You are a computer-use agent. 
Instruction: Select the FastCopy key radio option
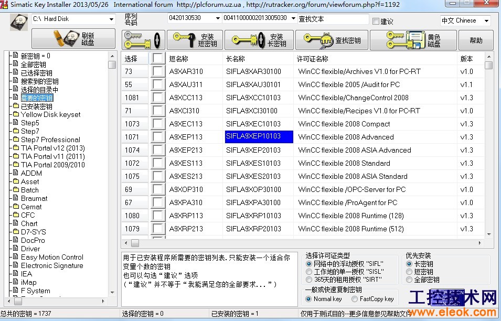pyautogui.click(x=354, y=299)
